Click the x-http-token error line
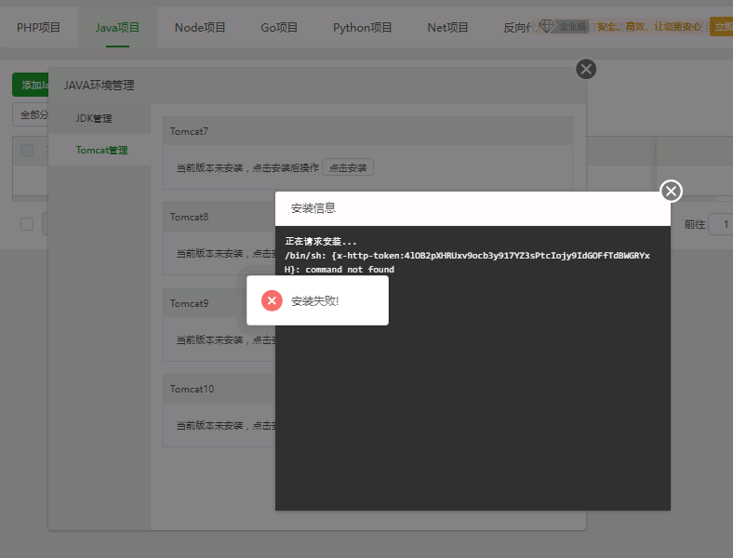This screenshot has height=558, width=733. click(467, 256)
